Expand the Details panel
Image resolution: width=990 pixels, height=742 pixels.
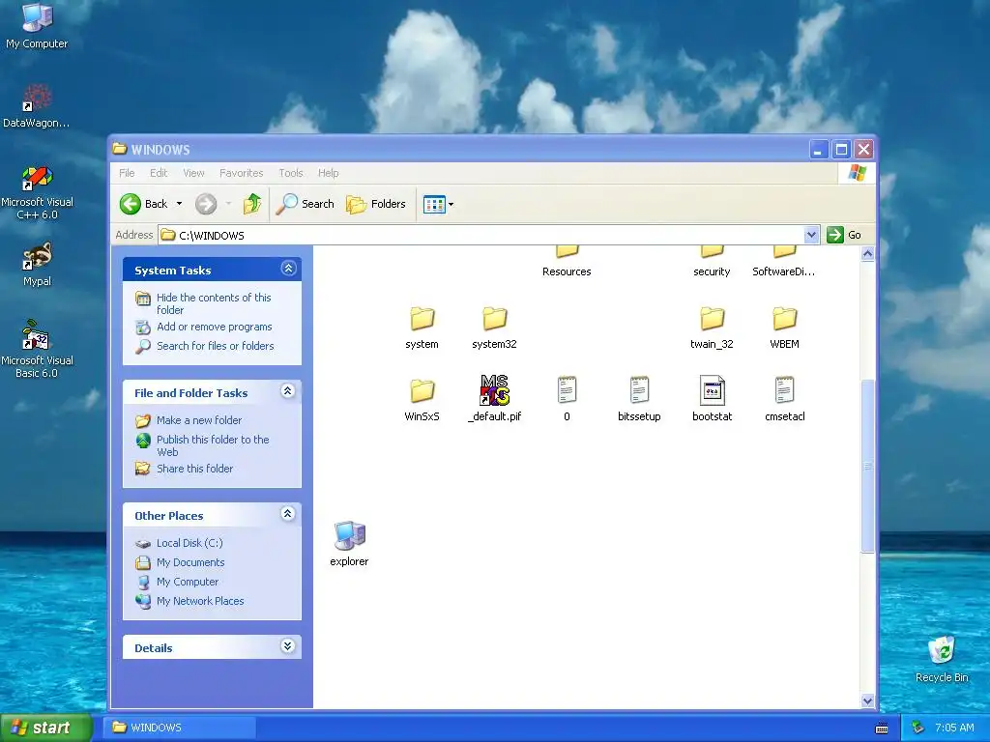click(288, 646)
